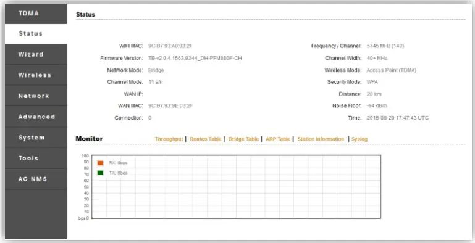Click the Channel Width value 40+ MHz

point(377,58)
